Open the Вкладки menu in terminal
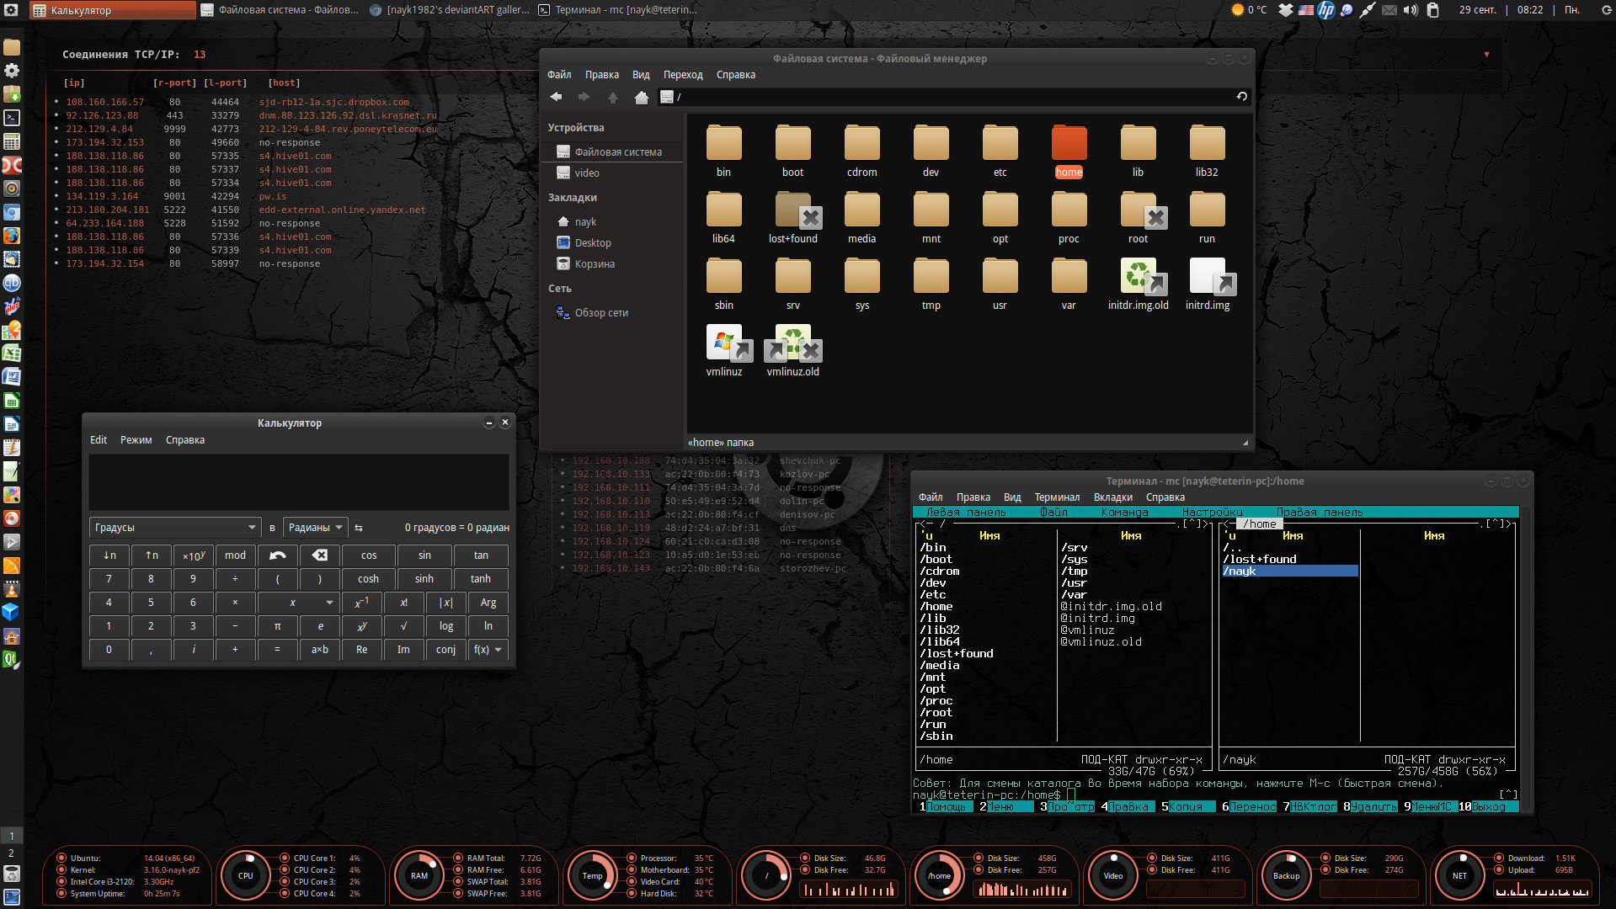1616x909 pixels. pyautogui.click(x=1113, y=497)
